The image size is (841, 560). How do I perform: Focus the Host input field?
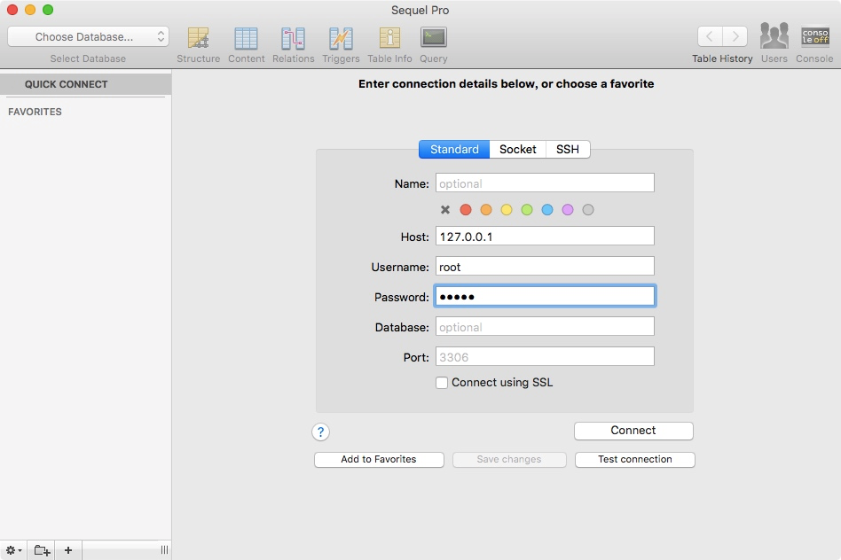click(545, 236)
